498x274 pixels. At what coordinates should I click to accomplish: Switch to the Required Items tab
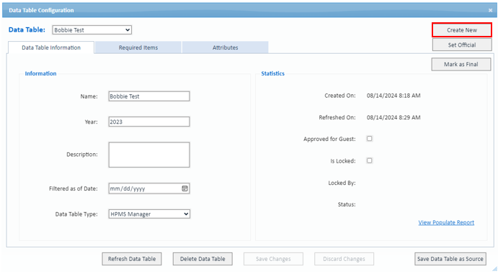138,47
